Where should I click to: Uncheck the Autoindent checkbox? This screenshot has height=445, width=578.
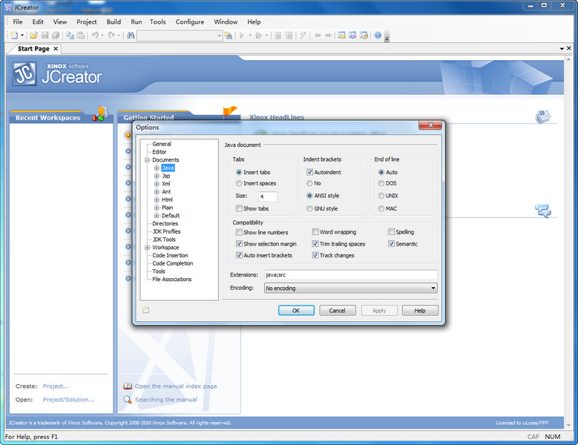309,172
